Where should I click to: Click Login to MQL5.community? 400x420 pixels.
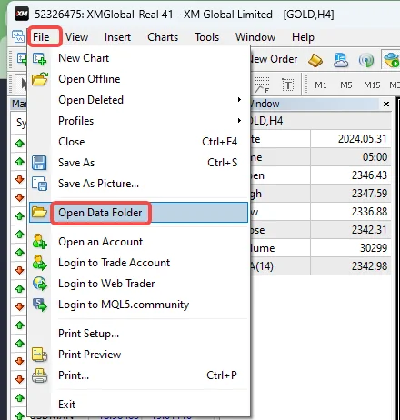point(138,305)
